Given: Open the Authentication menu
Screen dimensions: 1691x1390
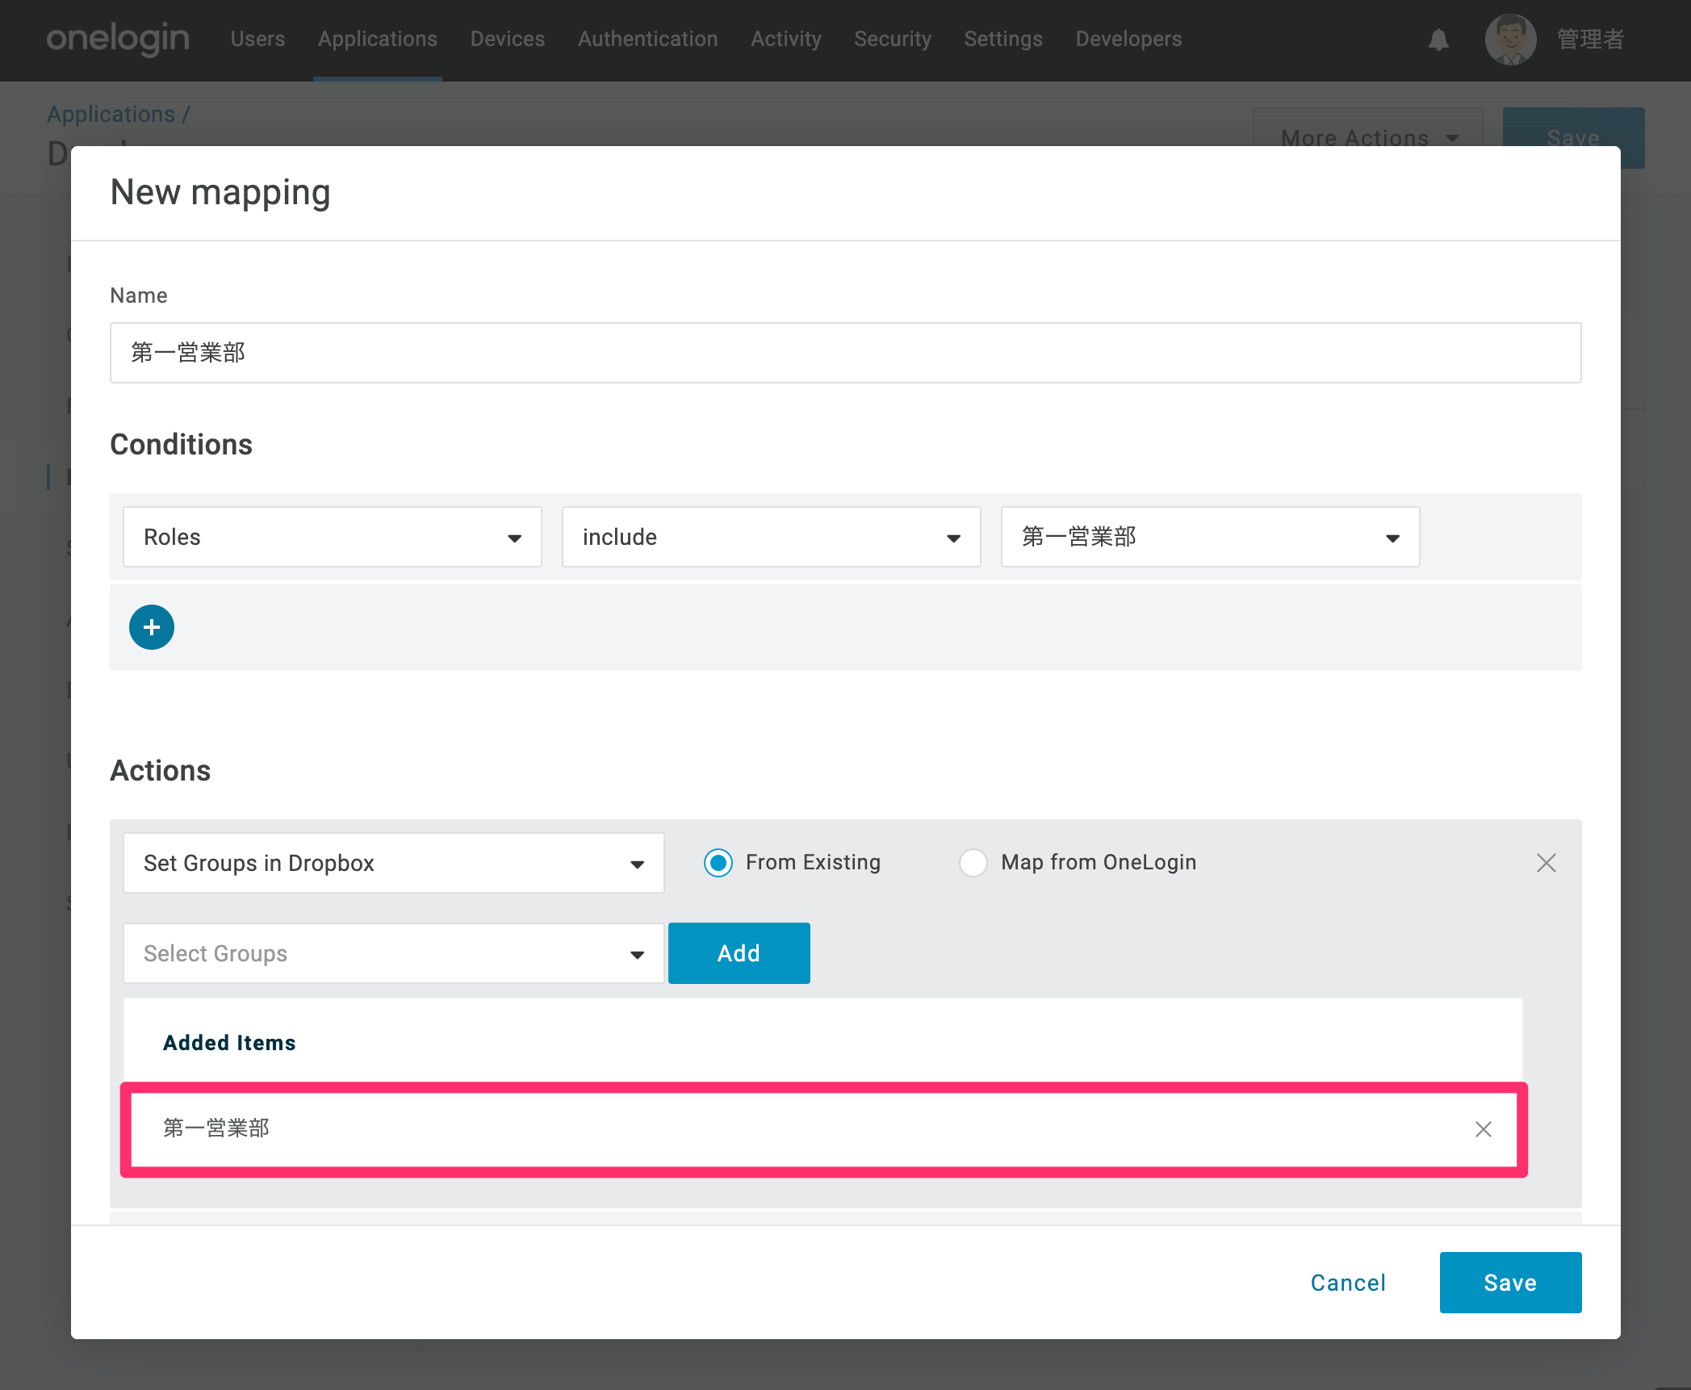Looking at the screenshot, I should click(x=648, y=39).
